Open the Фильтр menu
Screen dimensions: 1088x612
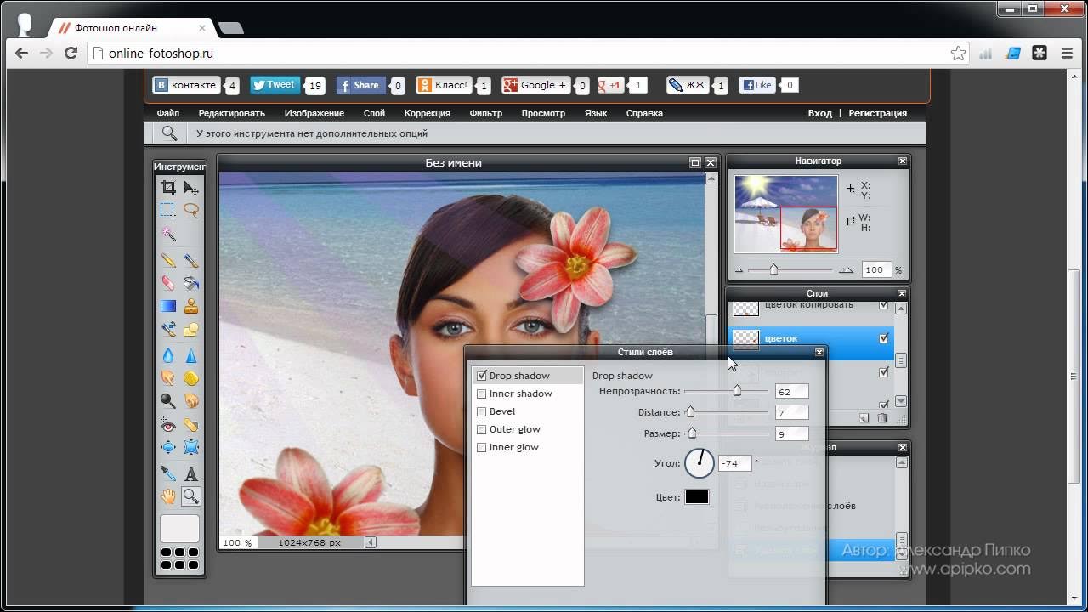click(486, 113)
